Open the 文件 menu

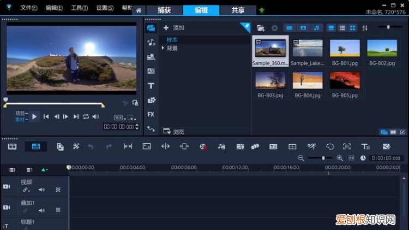pos(28,8)
